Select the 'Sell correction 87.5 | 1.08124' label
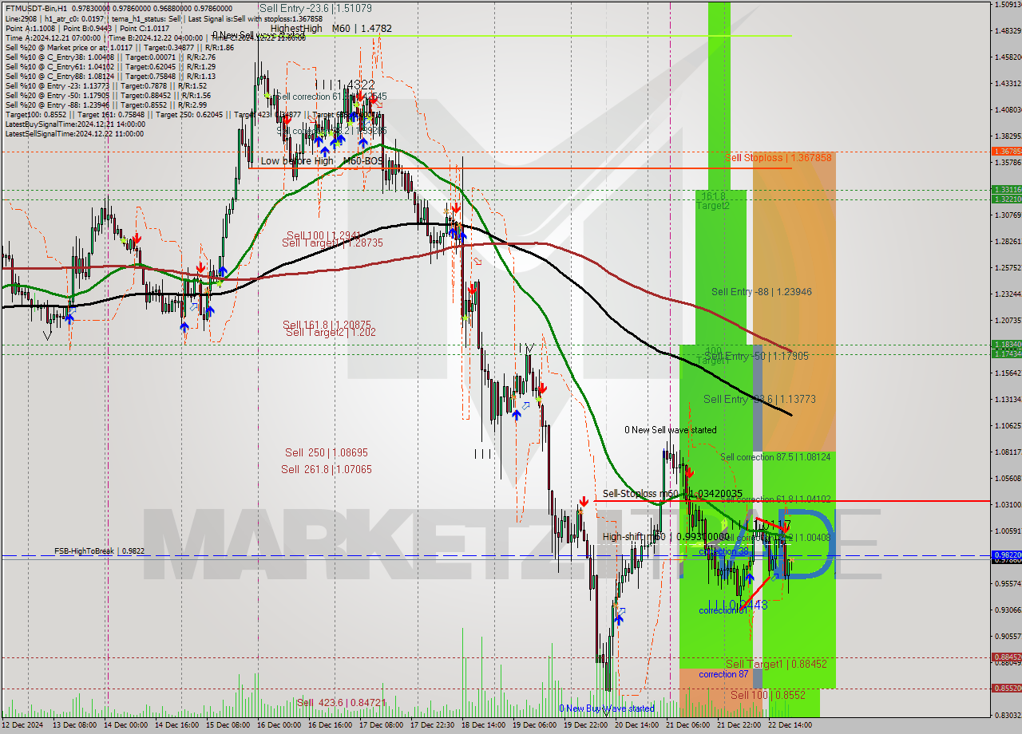The width and height of the screenshot is (1022, 734). 775,457
